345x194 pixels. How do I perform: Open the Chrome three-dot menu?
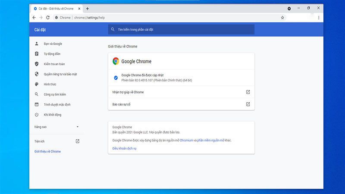[x=319, y=18]
